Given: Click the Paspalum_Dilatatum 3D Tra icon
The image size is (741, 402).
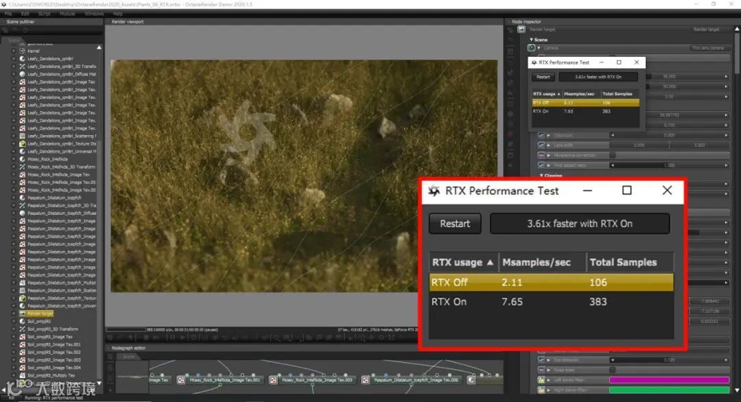Looking at the screenshot, I should [x=22, y=206].
